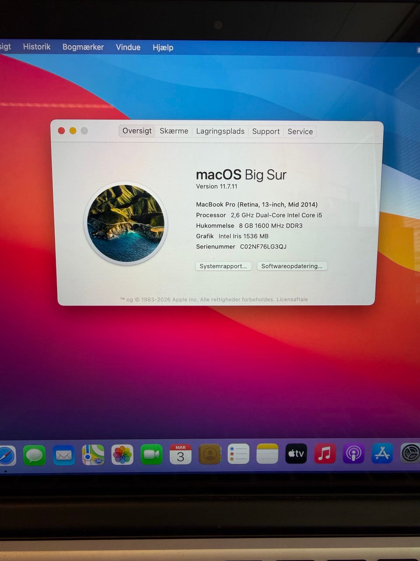This screenshot has height=561, width=420.
Task: Open FaceTime in the Dock
Action: tap(151, 454)
